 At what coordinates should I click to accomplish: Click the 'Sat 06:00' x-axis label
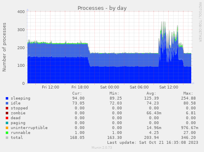[139, 87]
